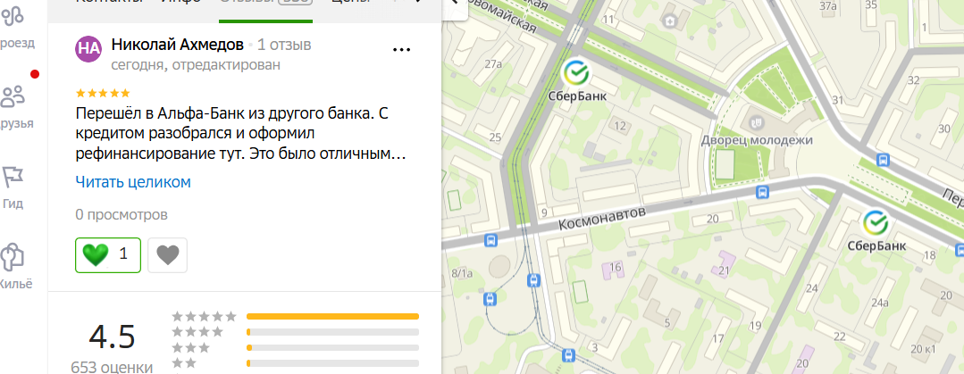Select the tram stop on the straight track south of Космонавтов
The height and width of the screenshot is (374, 964).
pyautogui.click(x=533, y=280)
